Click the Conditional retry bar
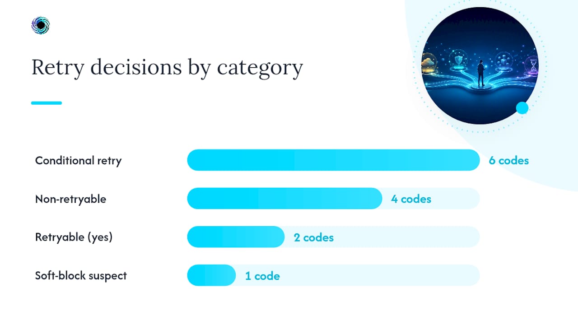The height and width of the screenshot is (325, 578). click(333, 160)
